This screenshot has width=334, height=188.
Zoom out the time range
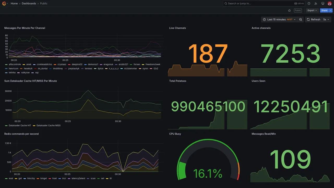pos(301,20)
